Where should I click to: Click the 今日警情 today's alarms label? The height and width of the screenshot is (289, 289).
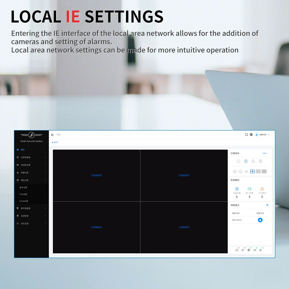(x=262, y=193)
